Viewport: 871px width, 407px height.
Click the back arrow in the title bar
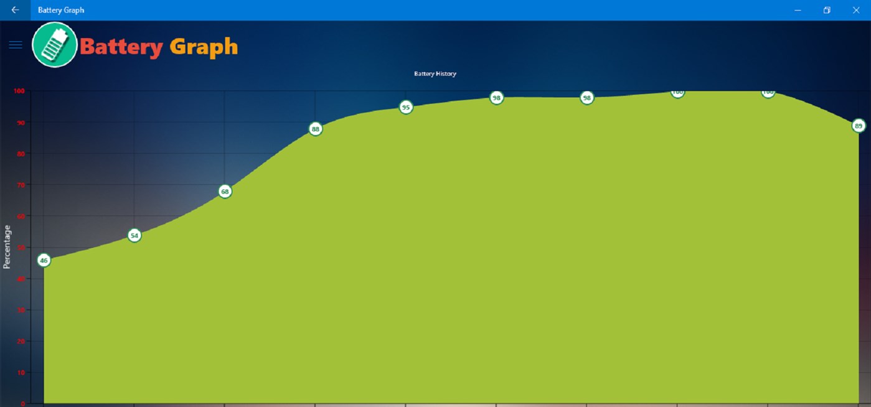click(x=14, y=10)
